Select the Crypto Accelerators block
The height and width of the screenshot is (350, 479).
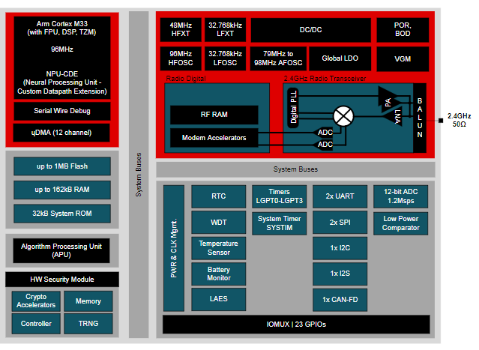pos(36,301)
